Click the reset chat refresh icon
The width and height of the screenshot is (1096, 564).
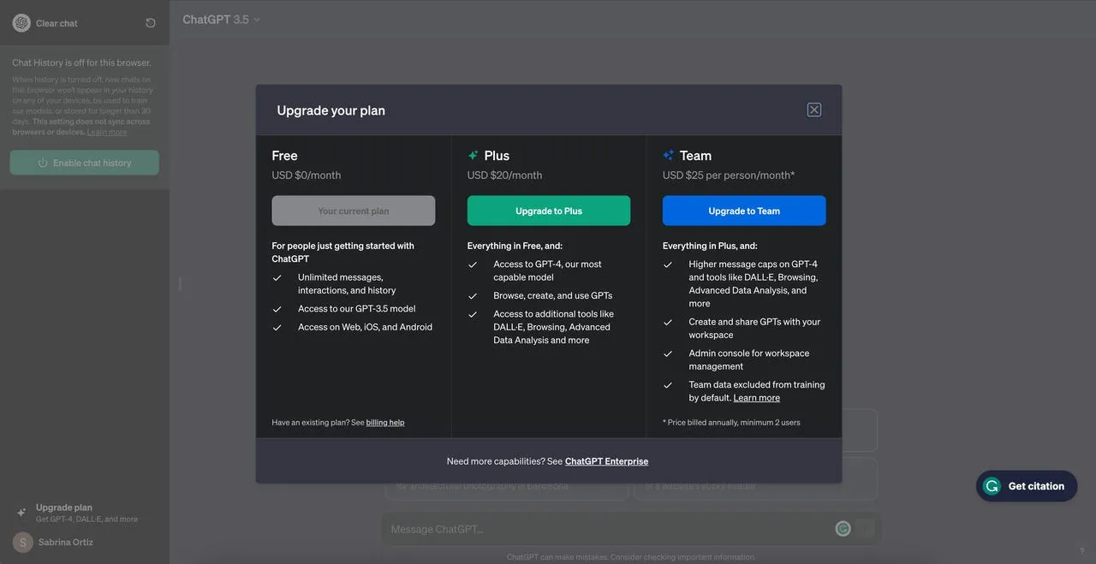pos(151,23)
